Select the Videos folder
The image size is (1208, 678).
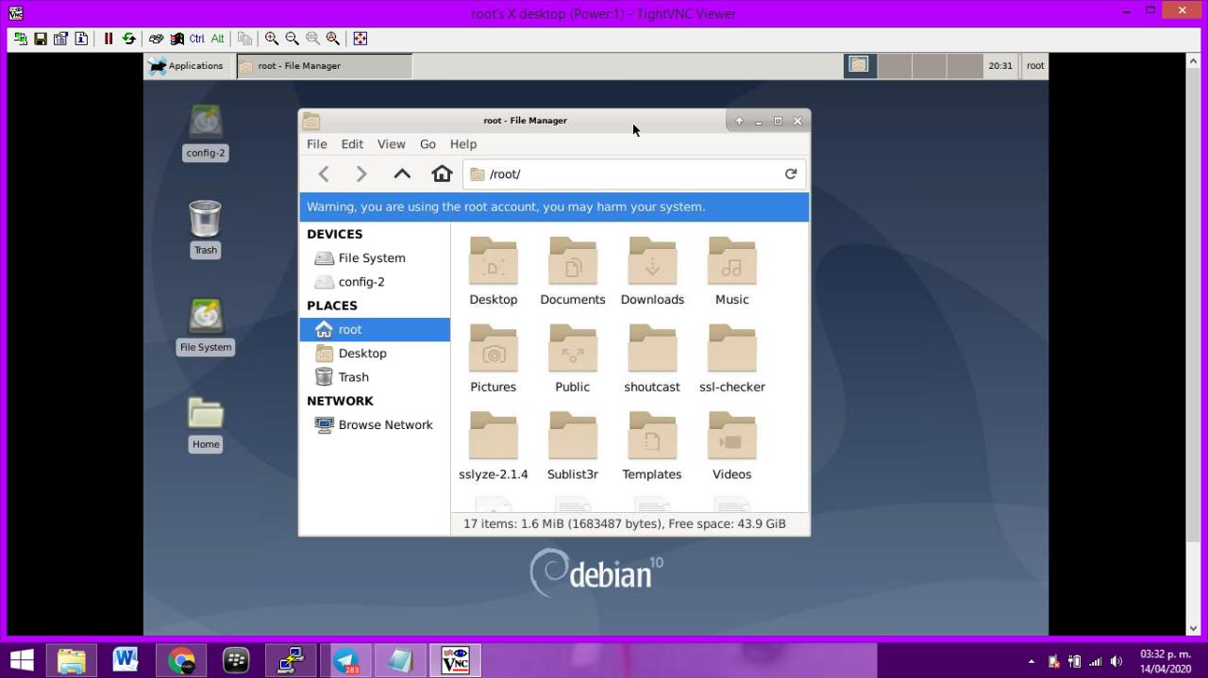(x=732, y=446)
